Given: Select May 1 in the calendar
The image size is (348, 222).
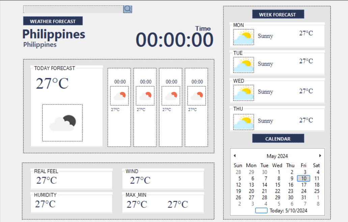Looking at the screenshot, I should [279, 172].
